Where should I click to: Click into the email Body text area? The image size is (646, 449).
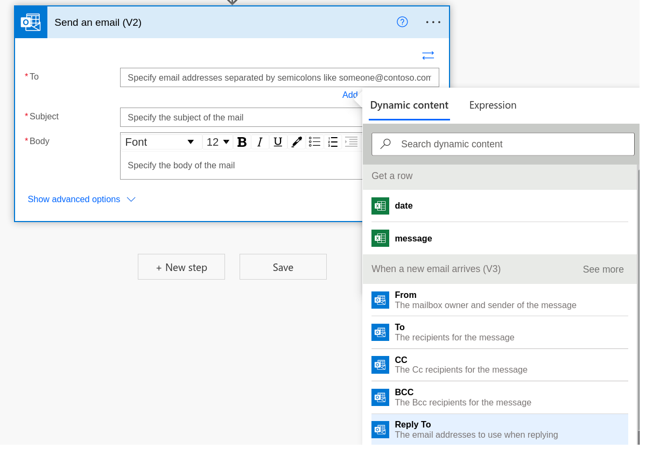point(241,165)
